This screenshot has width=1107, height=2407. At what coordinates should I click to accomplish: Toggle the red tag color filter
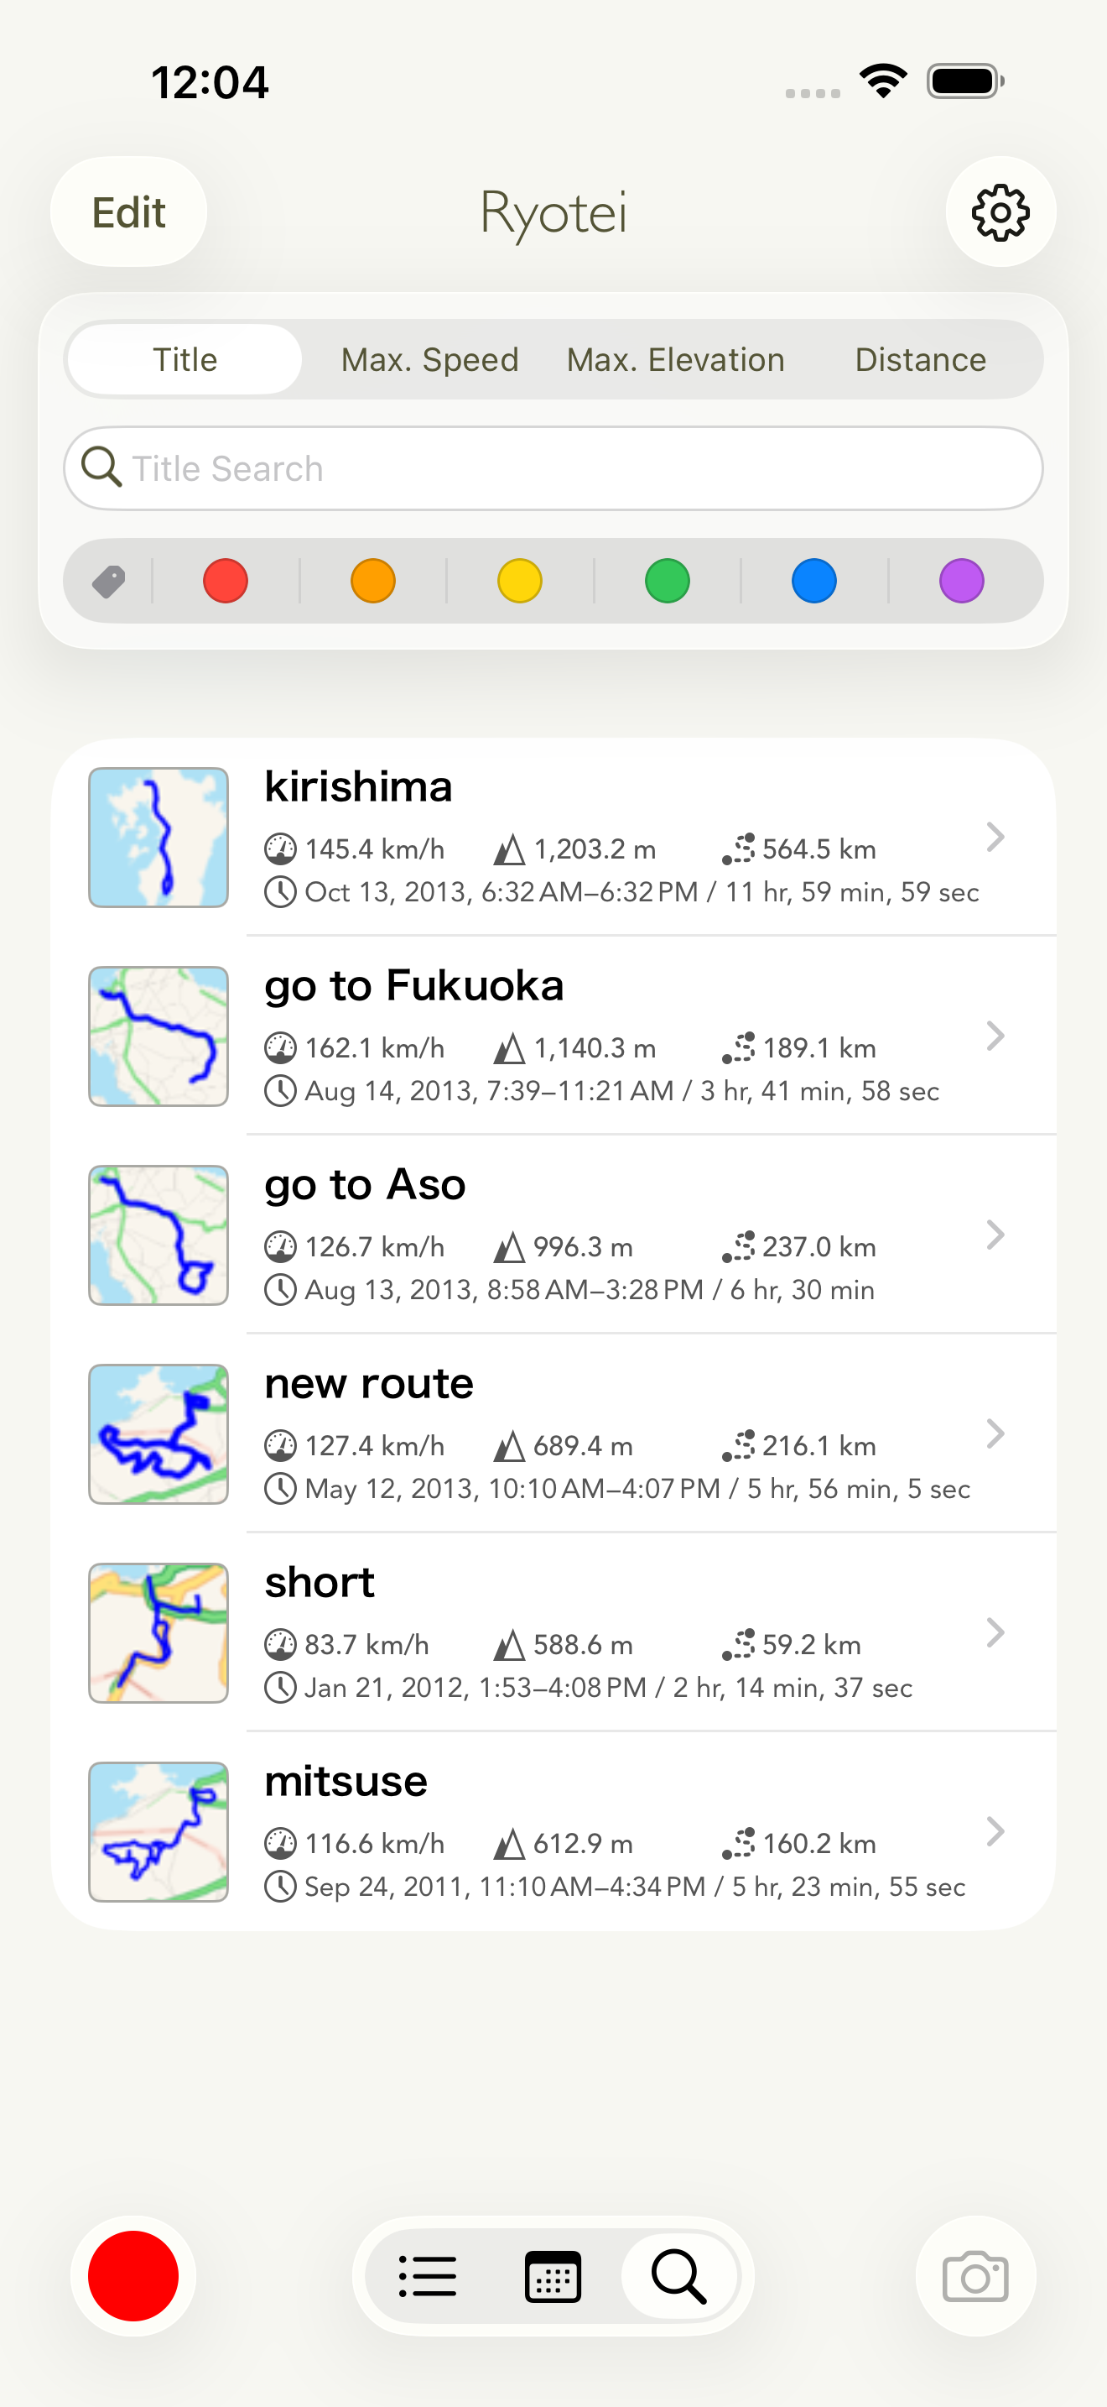tap(226, 582)
